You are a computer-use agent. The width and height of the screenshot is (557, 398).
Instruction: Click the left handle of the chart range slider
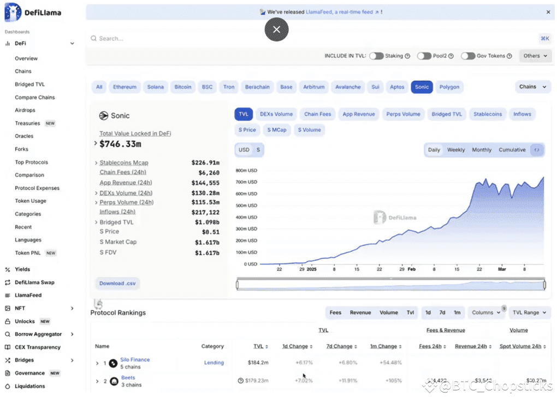[238, 285]
